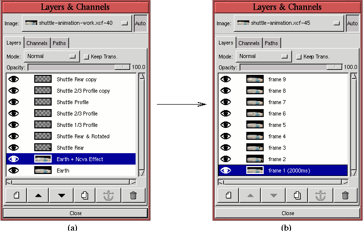The image size is (363, 231).
Task: Click New Layer icon in right dialog
Action: [227, 195]
